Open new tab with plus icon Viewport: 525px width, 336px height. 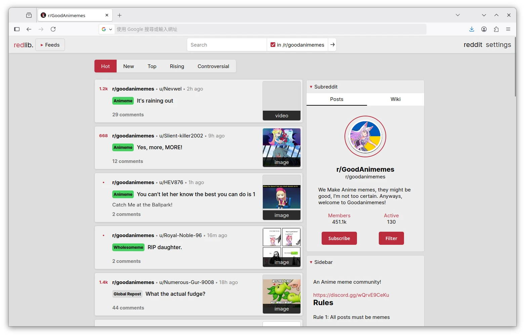(x=119, y=15)
